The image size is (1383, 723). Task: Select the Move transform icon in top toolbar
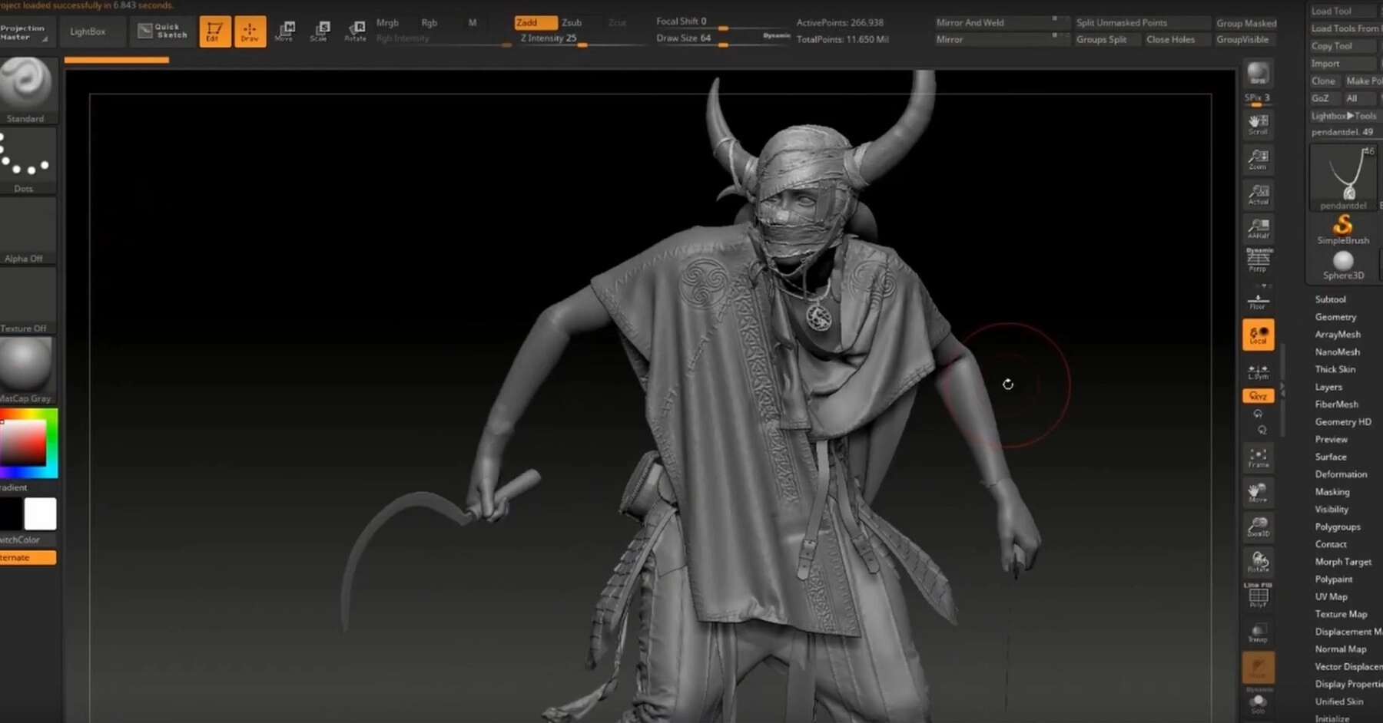point(285,31)
